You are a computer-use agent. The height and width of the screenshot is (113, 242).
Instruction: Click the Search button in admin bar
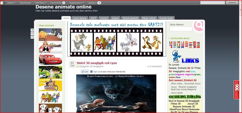point(232,2)
